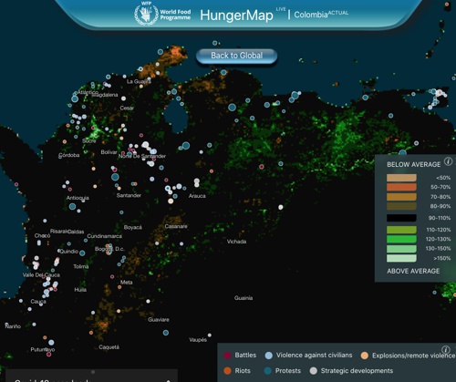456x382 pixels.
Task: Click the Chocó region label
Action: (42, 235)
